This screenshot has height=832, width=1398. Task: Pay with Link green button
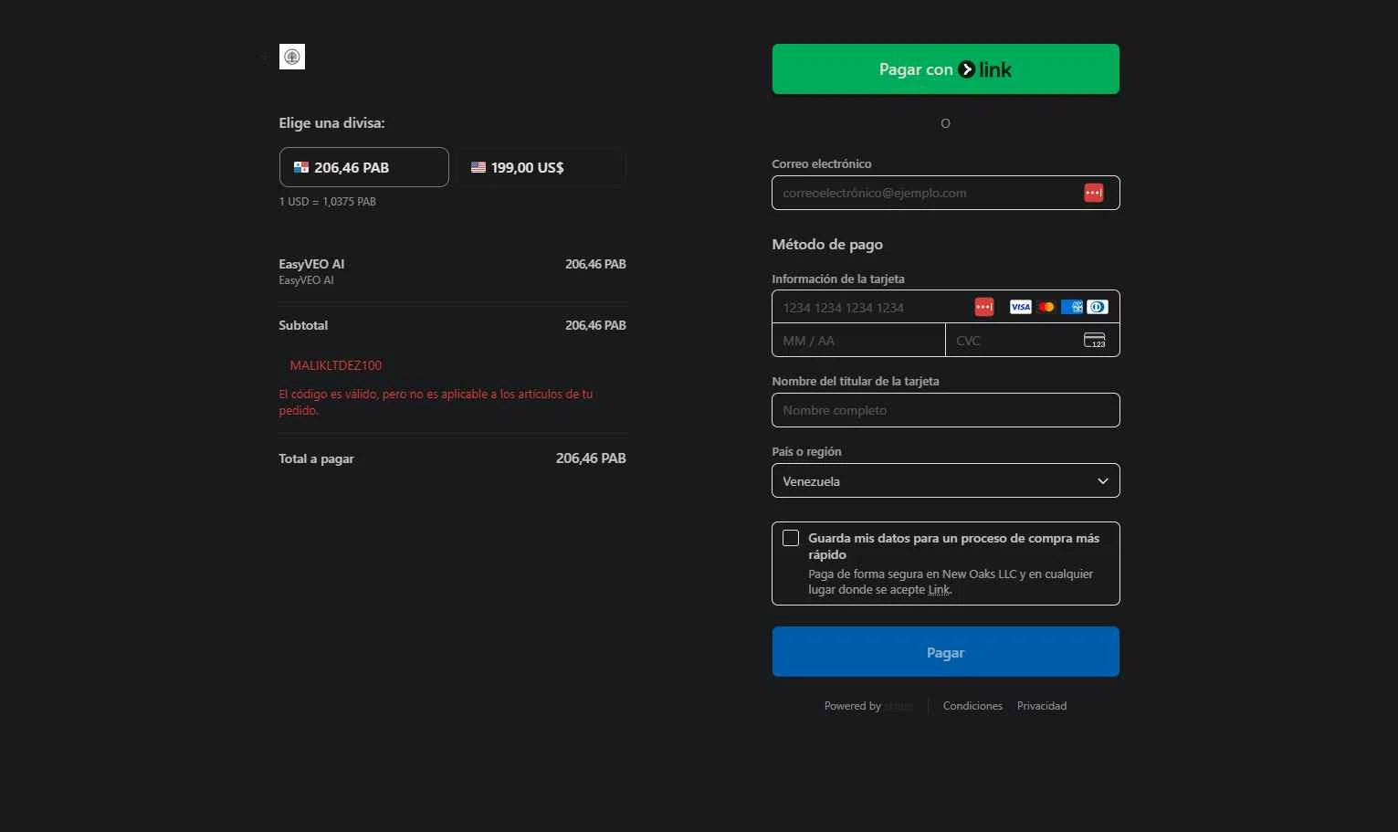[x=945, y=69]
